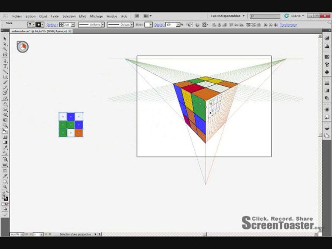The image size is (332, 249).
Task: Click the CS Live circular icon
Action: pyautogui.click(x=286, y=16)
